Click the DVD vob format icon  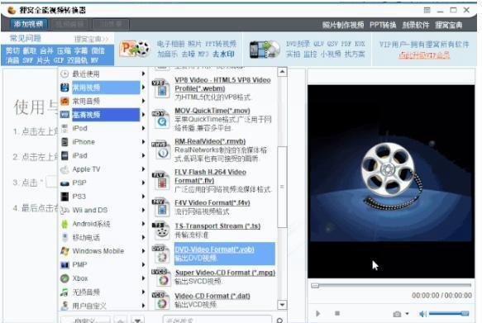[x=160, y=254]
